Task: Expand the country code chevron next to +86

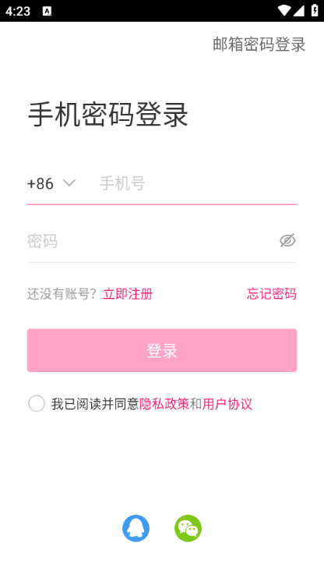Action: coord(69,183)
